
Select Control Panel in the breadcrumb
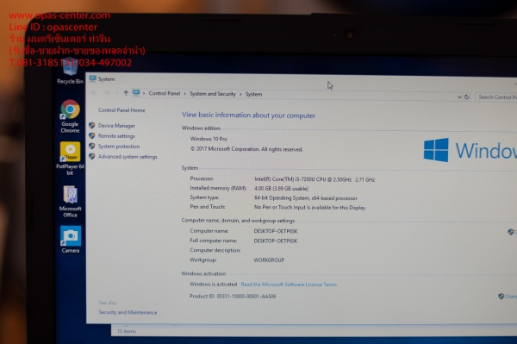point(165,93)
